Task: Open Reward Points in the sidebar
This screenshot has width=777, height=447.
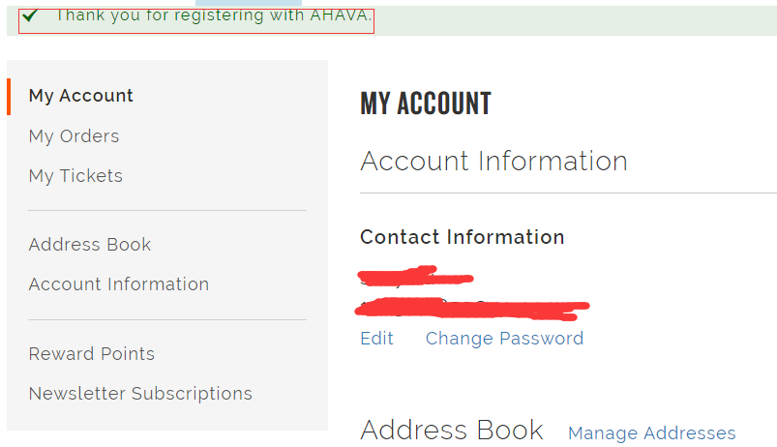Action: click(92, 354)
